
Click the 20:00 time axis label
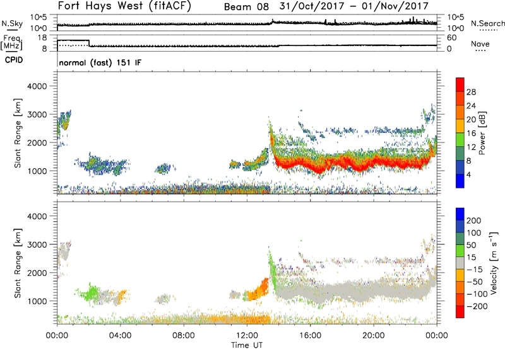pyautogui.click(x=374, y=336)
